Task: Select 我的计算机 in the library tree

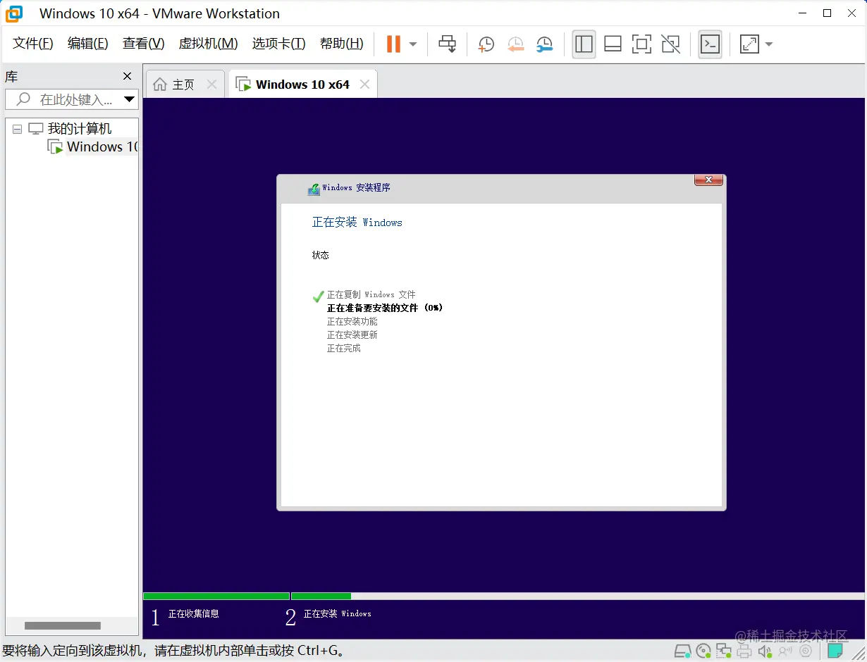Action: pos(79,129)
